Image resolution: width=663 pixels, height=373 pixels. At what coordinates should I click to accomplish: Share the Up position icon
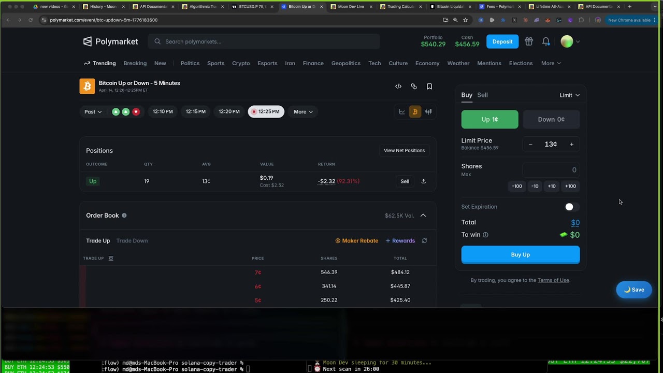pyautogui.click(x=424, y=181)
